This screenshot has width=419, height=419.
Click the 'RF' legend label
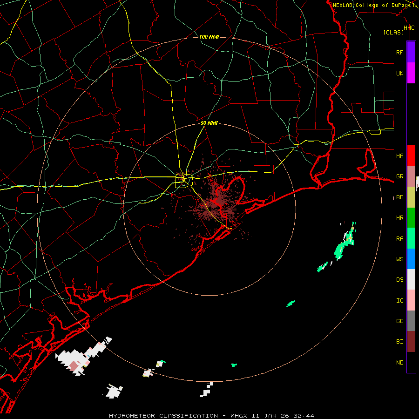[x=399, y=52]
